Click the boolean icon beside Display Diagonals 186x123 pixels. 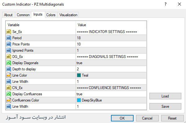pyautogui.click(x=9, y=63)
